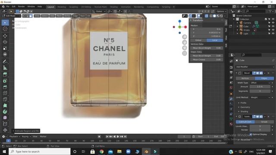Select the Poly Build tool
Image resolution: width=276 pixels, height=155 pixels.
(5, 105)
